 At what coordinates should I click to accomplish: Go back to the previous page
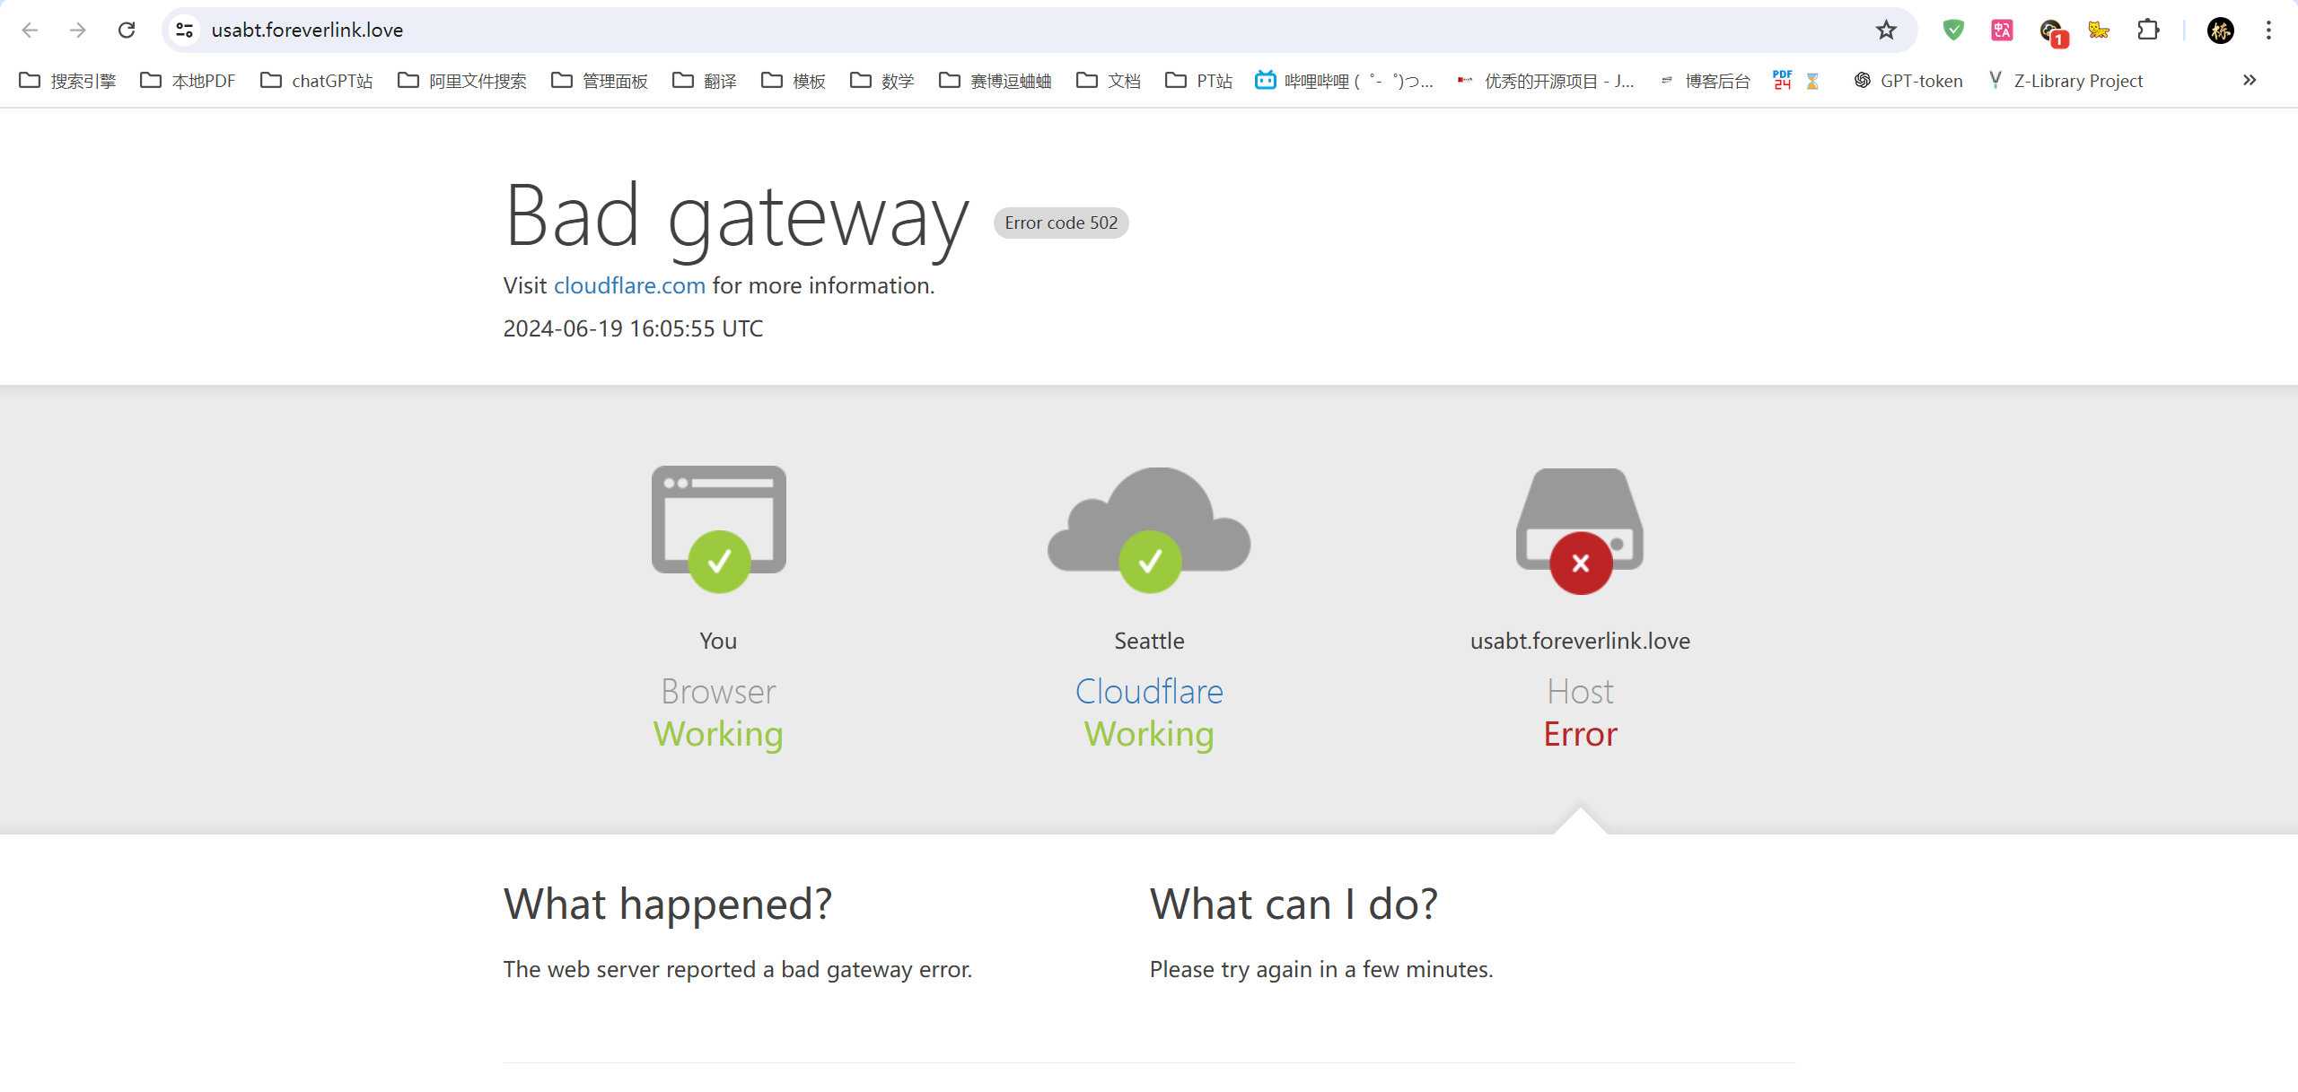(x=30, y=31)
